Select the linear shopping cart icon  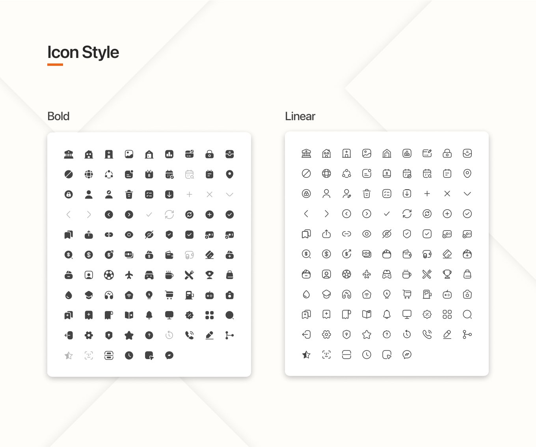[407, 294]
